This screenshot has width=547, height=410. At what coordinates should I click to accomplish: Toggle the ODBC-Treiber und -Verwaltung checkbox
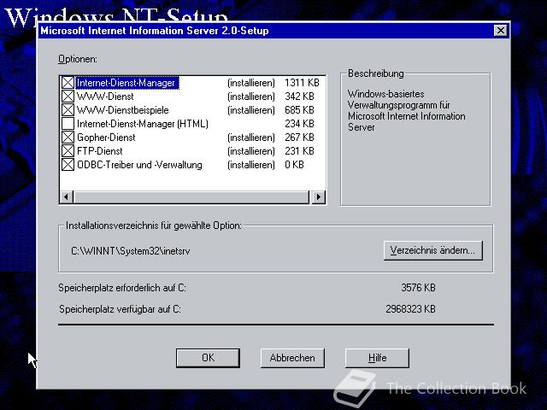pos(68,165)
